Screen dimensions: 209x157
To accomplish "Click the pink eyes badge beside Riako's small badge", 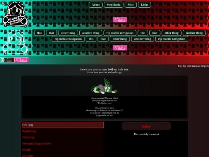I will click(22, 60).
